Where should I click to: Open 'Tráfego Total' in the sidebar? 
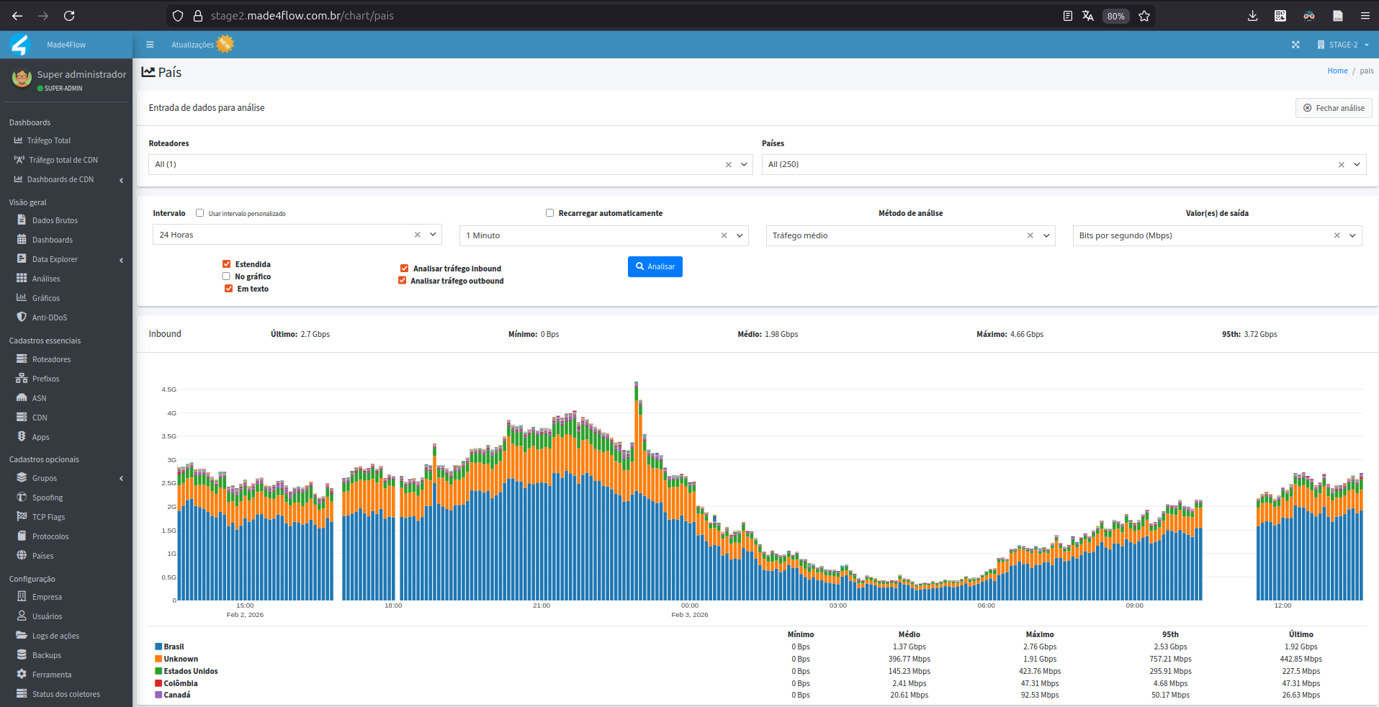(49, 140)
